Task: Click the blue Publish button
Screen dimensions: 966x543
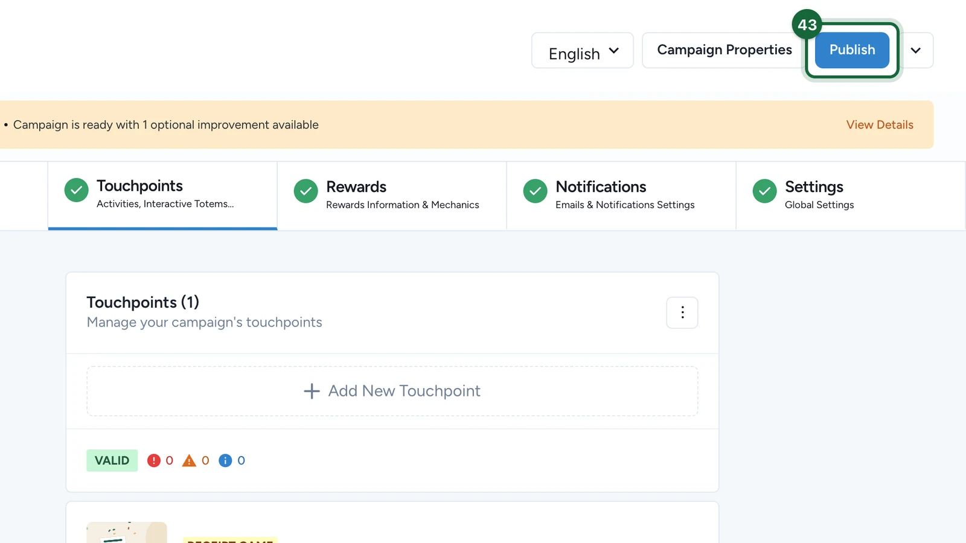Action: point(852,50)
